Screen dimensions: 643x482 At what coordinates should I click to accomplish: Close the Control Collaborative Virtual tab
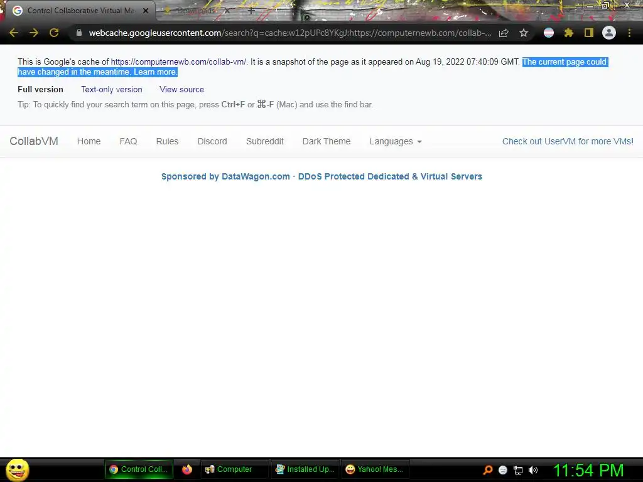coord(146,11)
